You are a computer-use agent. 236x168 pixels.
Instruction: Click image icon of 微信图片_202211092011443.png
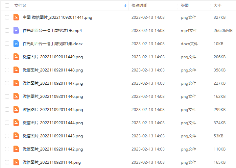[16, 136]
